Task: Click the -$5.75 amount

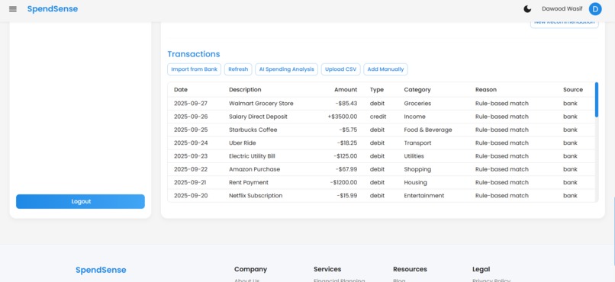Action: tap(348, 130)
